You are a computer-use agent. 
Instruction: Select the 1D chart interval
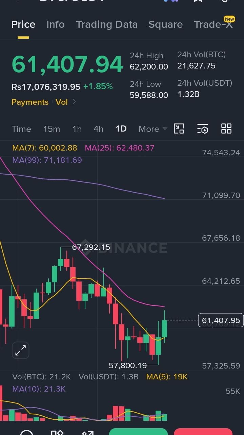click(x=121, y=129)
